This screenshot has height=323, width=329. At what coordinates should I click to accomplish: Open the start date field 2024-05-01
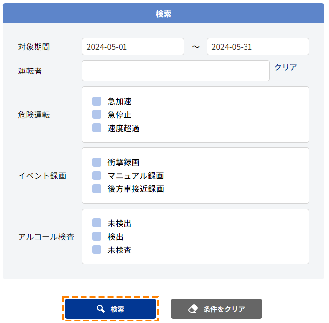[x=133, y=47]
